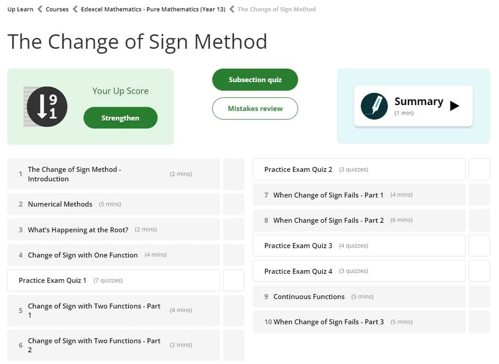Open the Mistakes review

(x=255, y=109)
